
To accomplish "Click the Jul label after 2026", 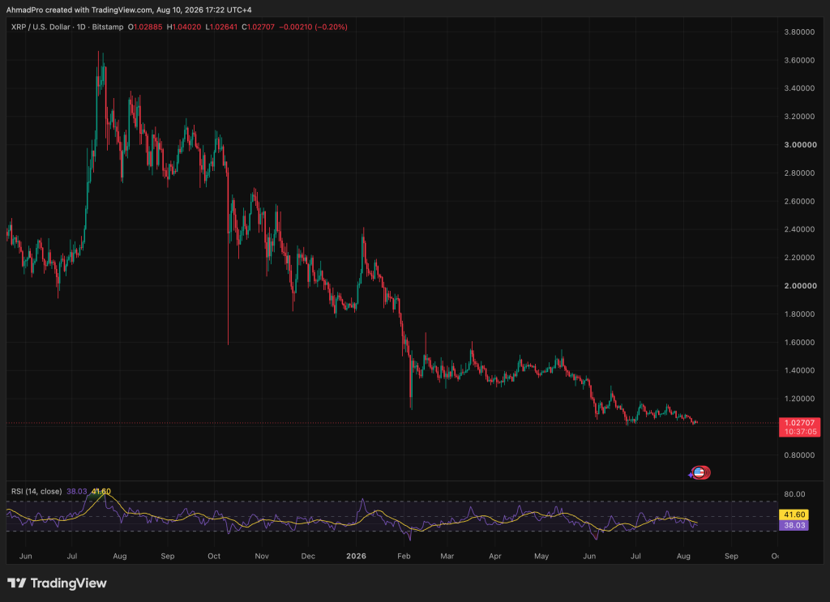I will (x=635, y=556).
